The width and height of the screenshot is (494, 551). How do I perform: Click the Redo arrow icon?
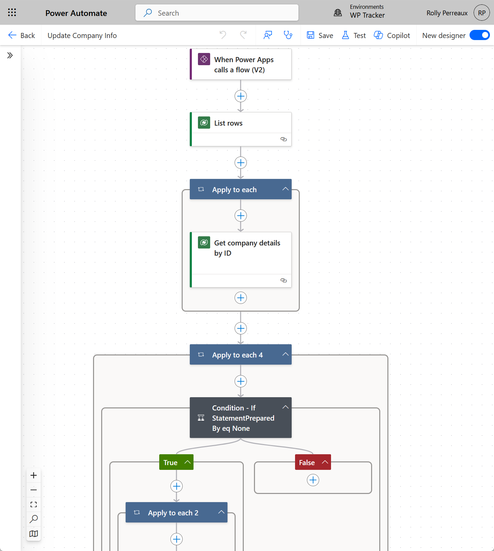[x=243, y=35]
